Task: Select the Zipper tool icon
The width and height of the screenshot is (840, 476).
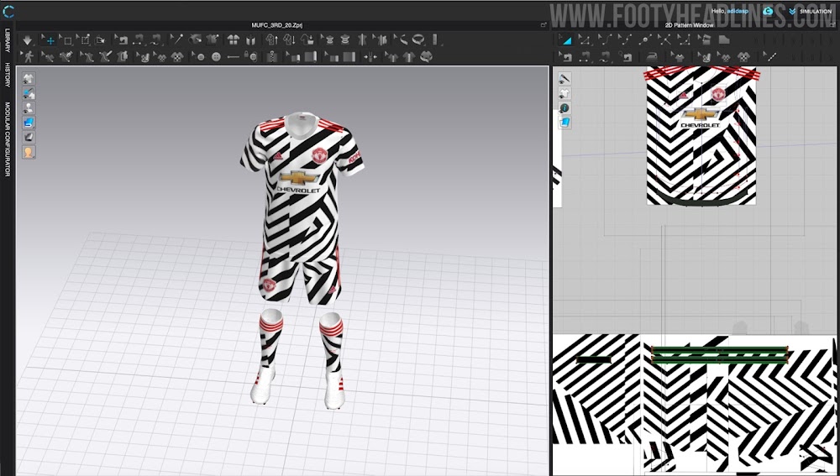Action: (x=271, y=56)
